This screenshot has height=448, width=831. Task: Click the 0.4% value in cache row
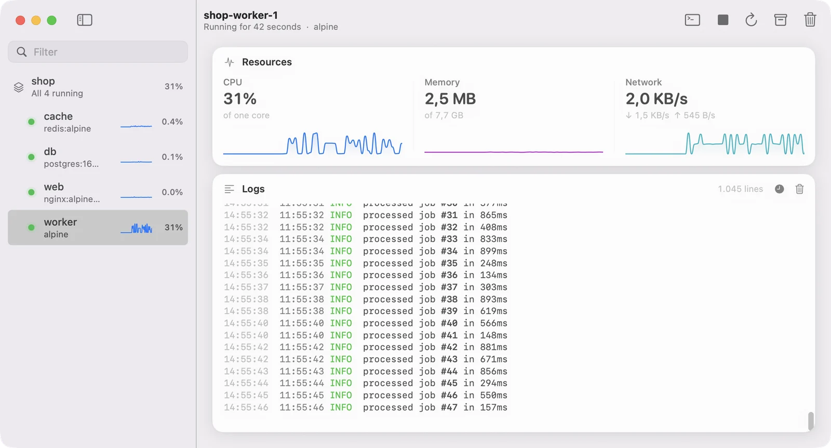pos(172,121)
